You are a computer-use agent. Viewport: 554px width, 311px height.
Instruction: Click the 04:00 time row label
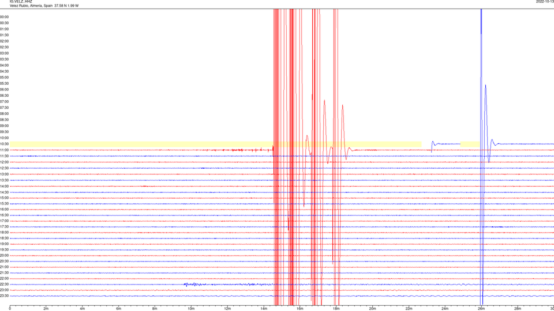(x=4, y=65)
